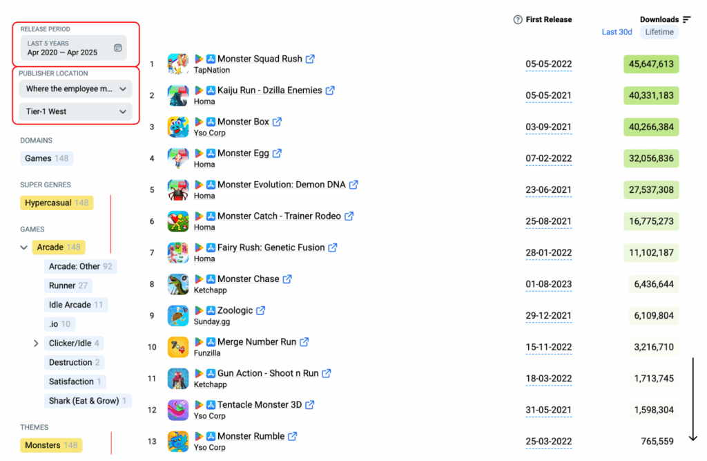
Task: Click help icon beside First Release
Action: point(518,19)
